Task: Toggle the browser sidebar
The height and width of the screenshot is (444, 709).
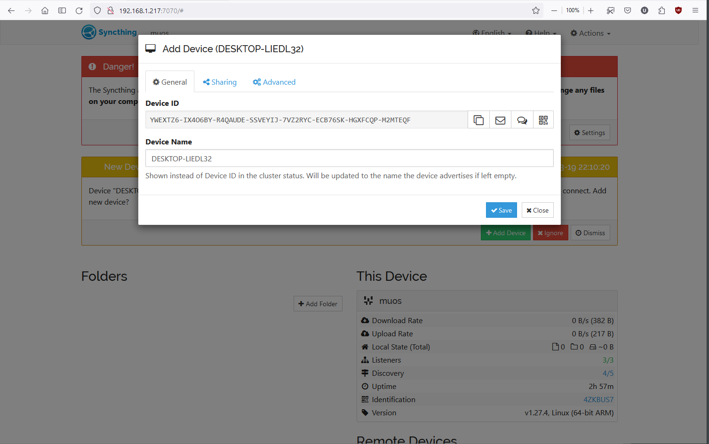Action: coord(62,10)
